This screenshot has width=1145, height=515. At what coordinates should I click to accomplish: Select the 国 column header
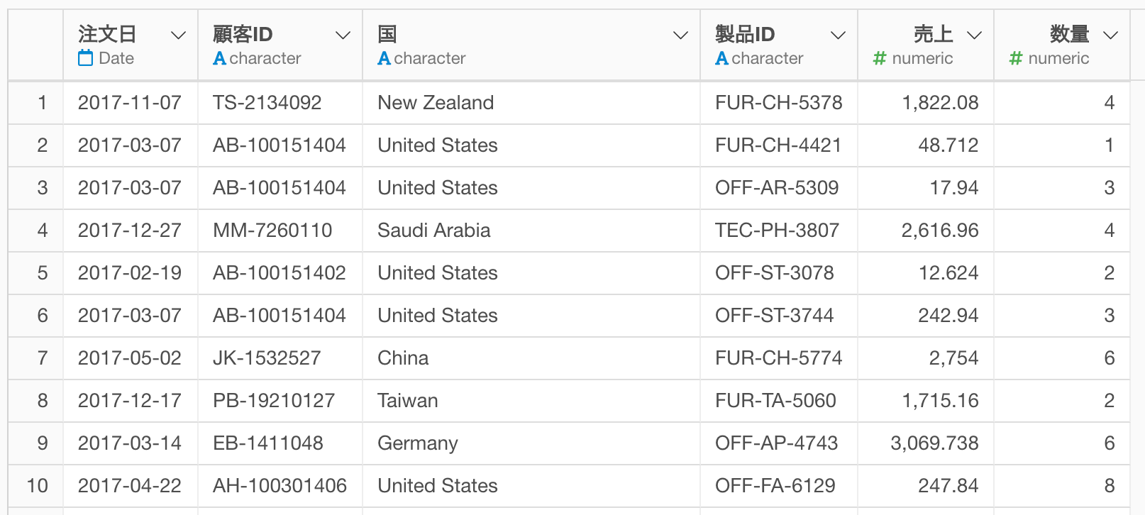(x=387, y=34)
